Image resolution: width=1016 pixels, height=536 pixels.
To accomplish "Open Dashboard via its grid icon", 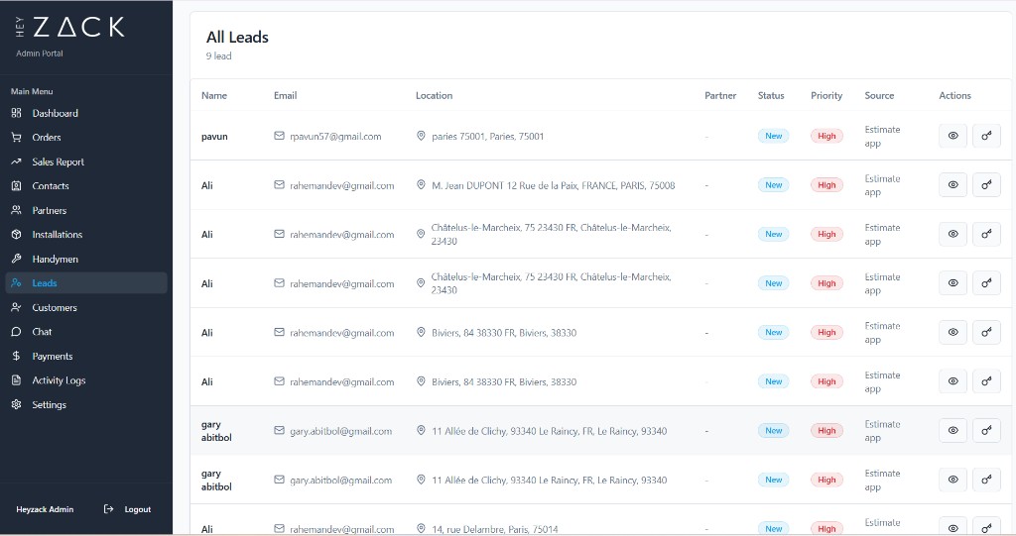I will click(x=16, y=113).
